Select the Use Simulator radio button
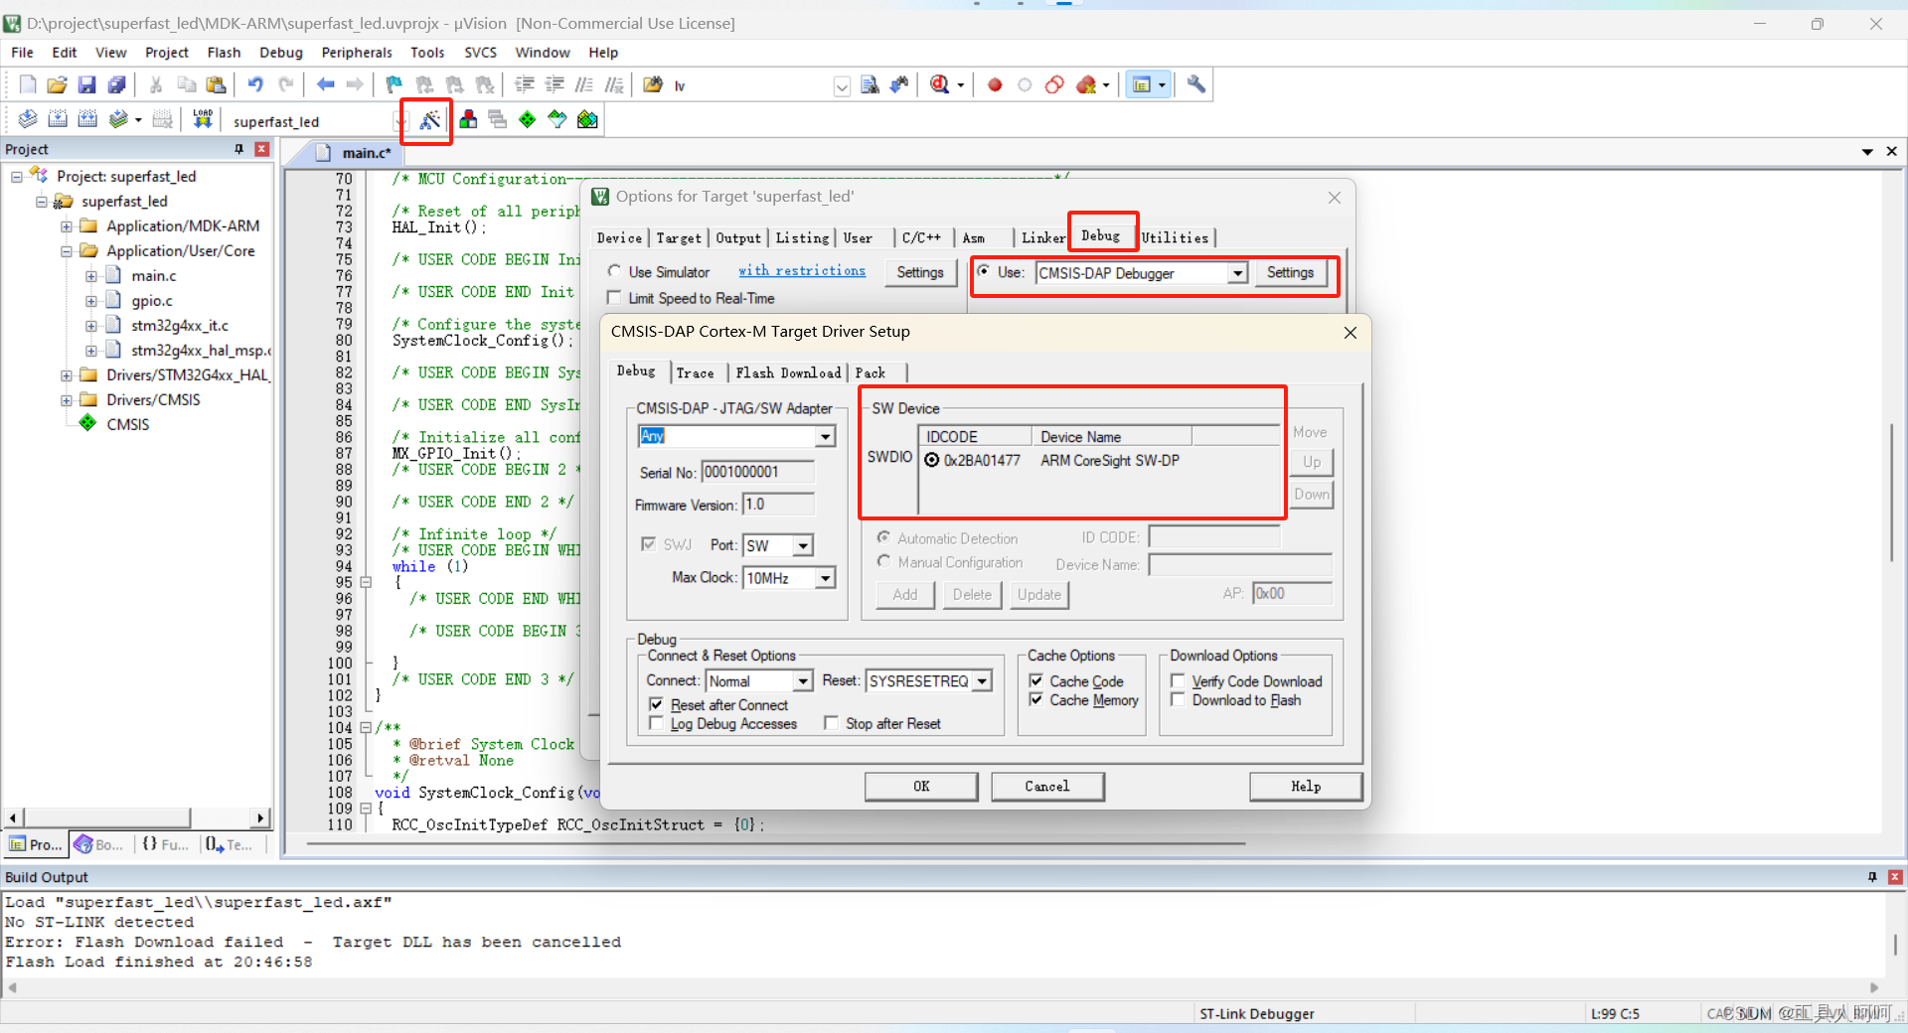Image resolution: width=1908 pixels, height=1033 pixels. point(614,271)
